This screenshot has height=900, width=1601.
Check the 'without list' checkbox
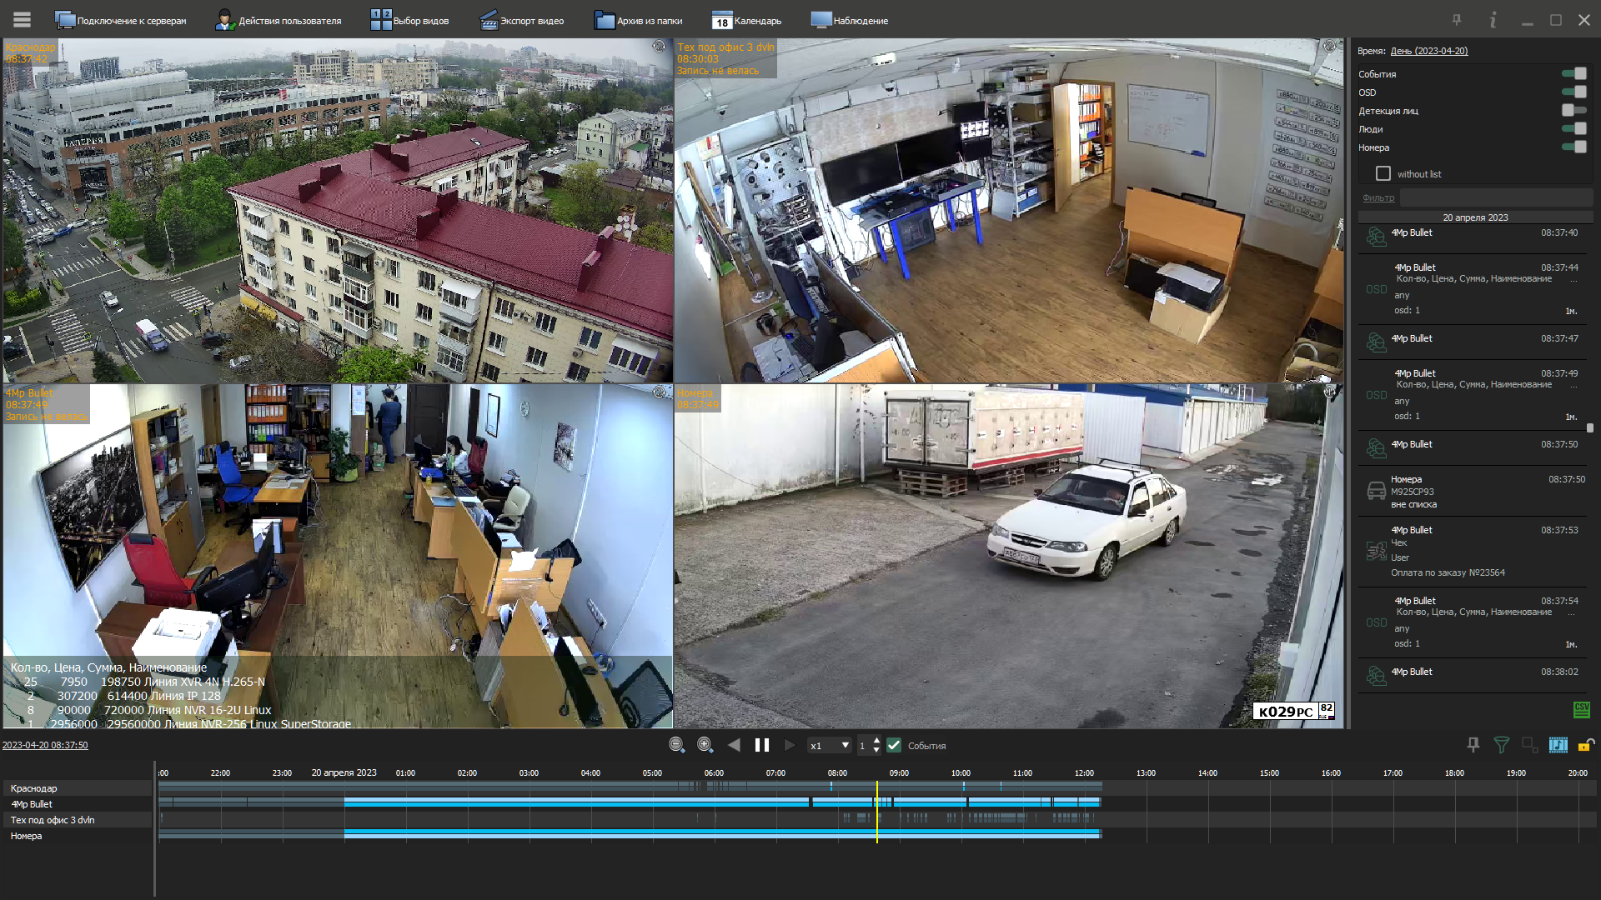pyautogui.click(x=1383, y=173)
